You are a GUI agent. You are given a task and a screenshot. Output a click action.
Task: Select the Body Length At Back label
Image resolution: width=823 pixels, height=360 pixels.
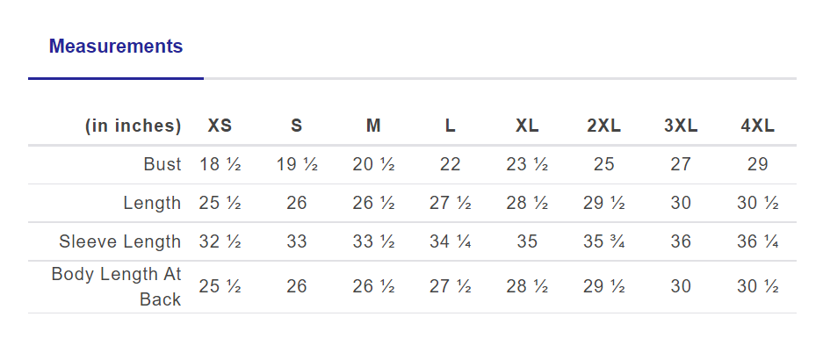point(117,286)
